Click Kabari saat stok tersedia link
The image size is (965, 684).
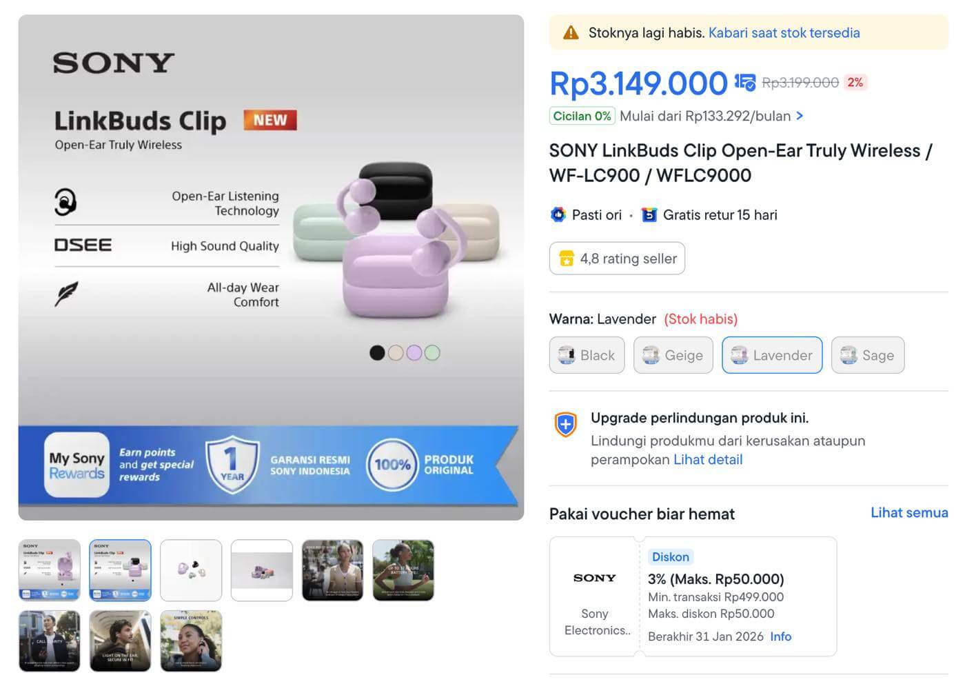[x=784, y=33]
